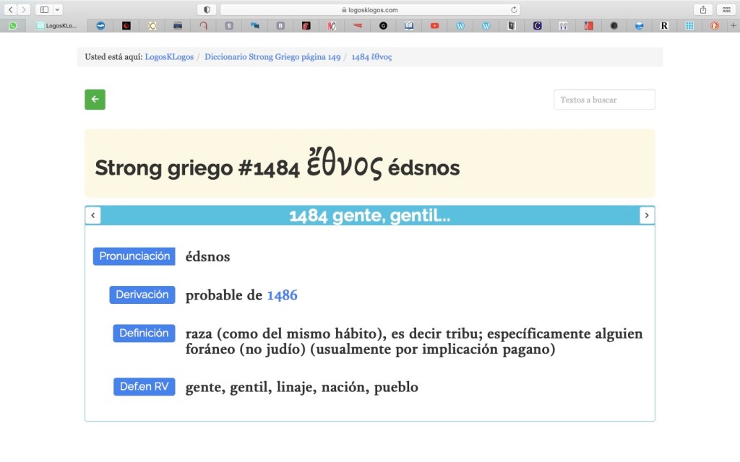Click the Safari Share icon
This screenshot has height=462, width=740.
point(702,9)
